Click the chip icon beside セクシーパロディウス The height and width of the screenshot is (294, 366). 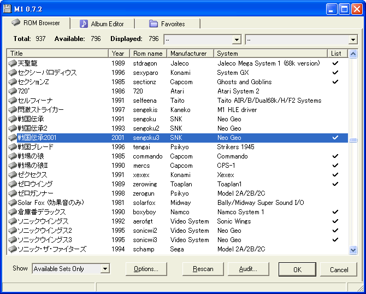(x=13, y=73)
